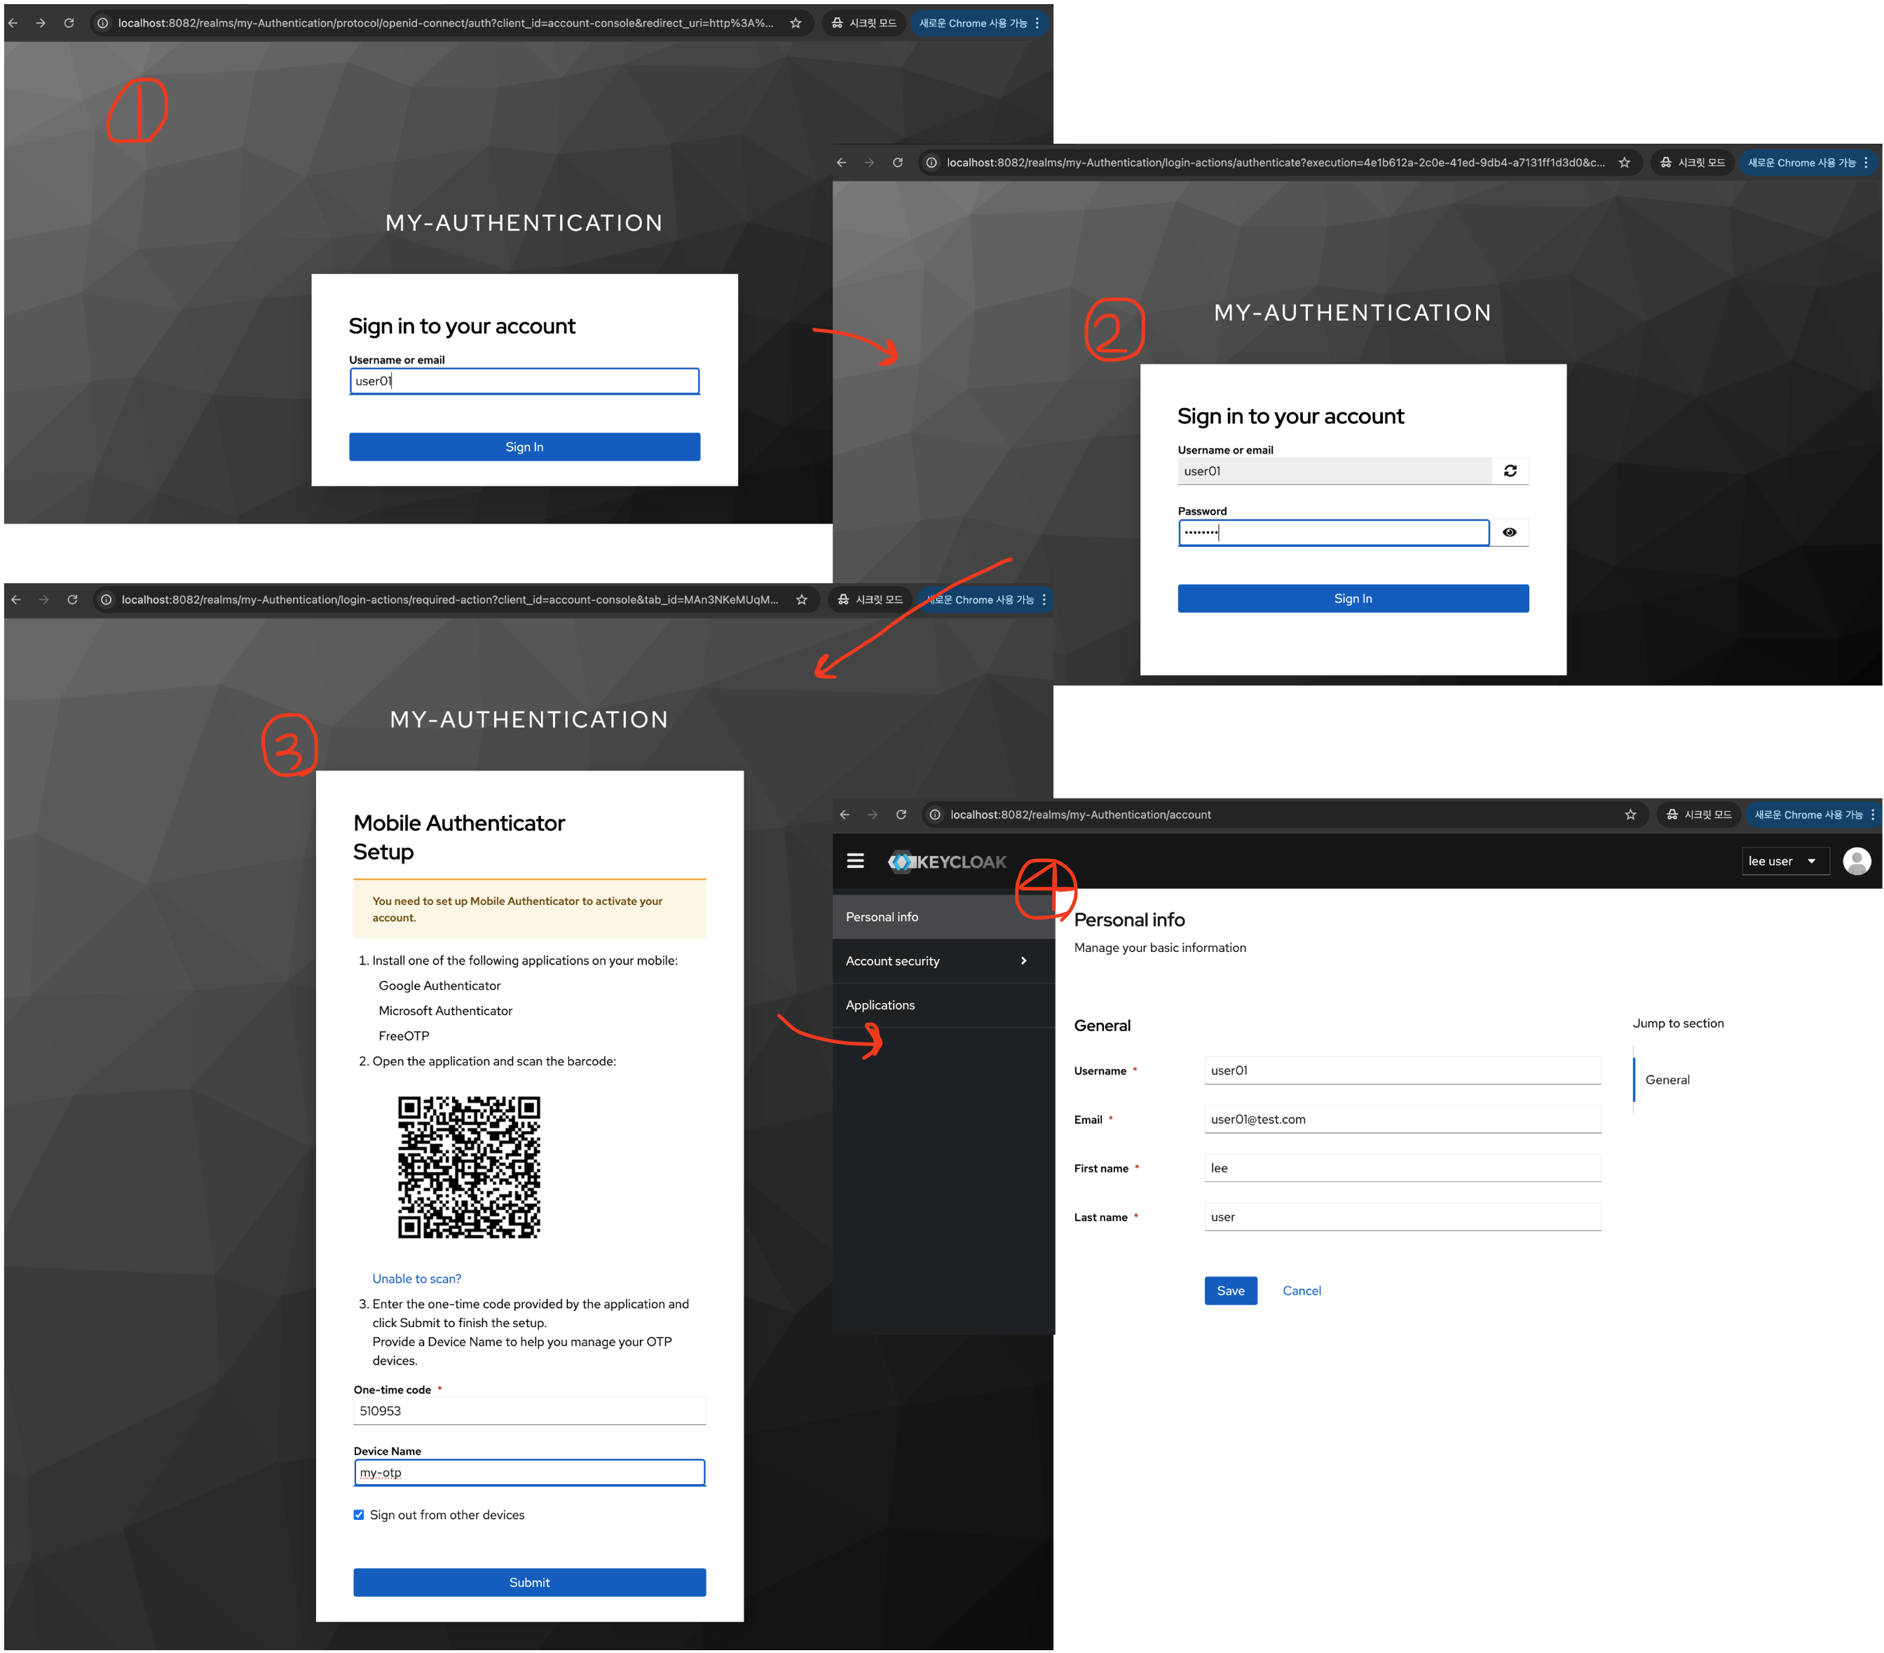Click site info icon in OTP setup address bar
The height and width of the screenshot is (1653, 1884).
point(106,599)
